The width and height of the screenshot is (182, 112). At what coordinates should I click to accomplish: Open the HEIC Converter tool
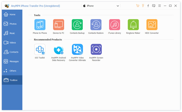coord(152,25)
